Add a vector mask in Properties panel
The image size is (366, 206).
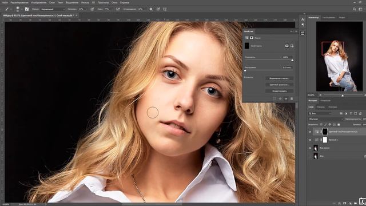[x=292, y=46]
